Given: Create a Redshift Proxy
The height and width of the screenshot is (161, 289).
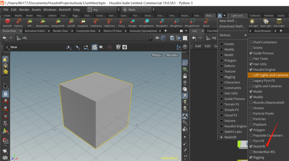Looking at the screenshot, I should click(122, 23).
